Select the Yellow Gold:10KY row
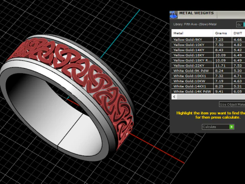The width and height of the screenshot is (245, 184). 208,45
